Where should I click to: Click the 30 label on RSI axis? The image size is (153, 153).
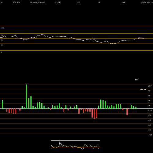pos(2,45)
